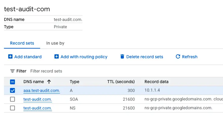This screenshot has height=118, width=223.
Task: Click TTL 21600 in the SOA row
Action: [x=129, y=99]
